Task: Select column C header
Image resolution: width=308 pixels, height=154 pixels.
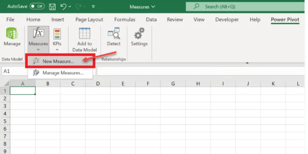Action: [x=73, y=84]
